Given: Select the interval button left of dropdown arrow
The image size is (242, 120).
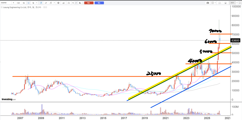Looking at the screenshot, I should 33,3.
